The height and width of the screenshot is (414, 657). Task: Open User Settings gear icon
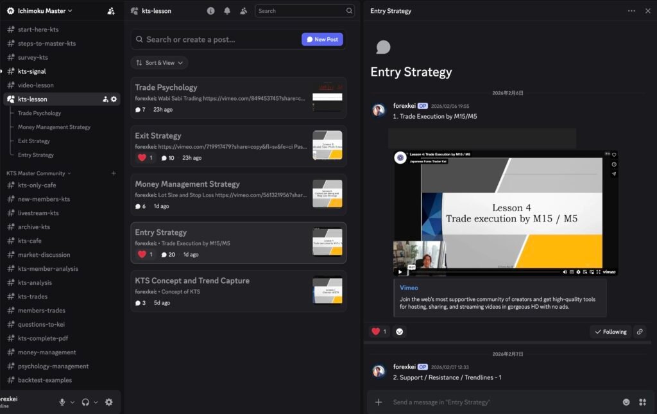pyautogui.click(x=108, y=402)
